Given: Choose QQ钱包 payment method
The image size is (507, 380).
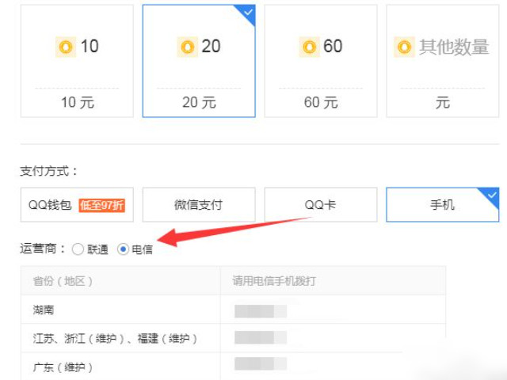Looking at the screenshot, I should click(x=77, y=204).
